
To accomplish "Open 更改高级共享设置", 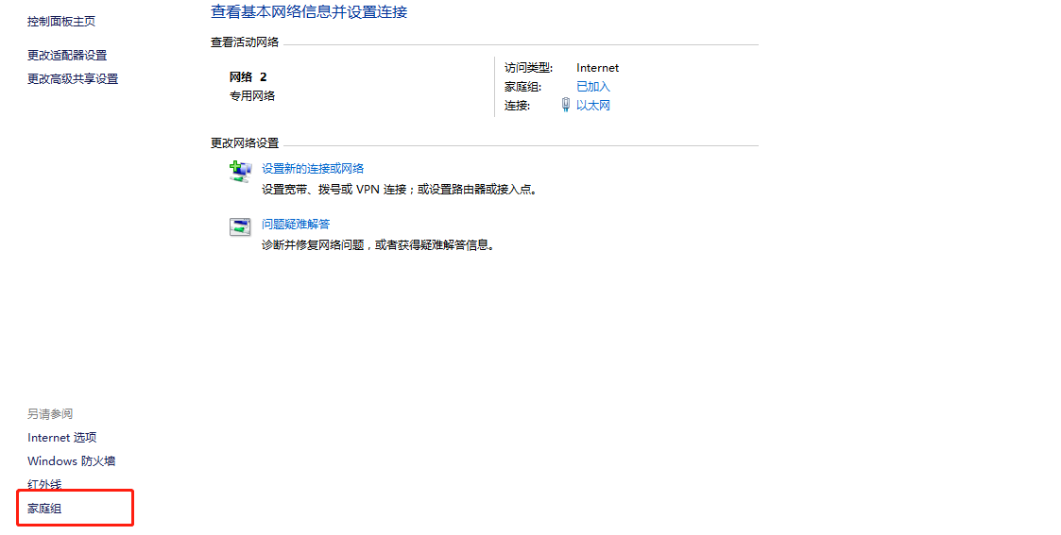I will click(x=73, y=79).
